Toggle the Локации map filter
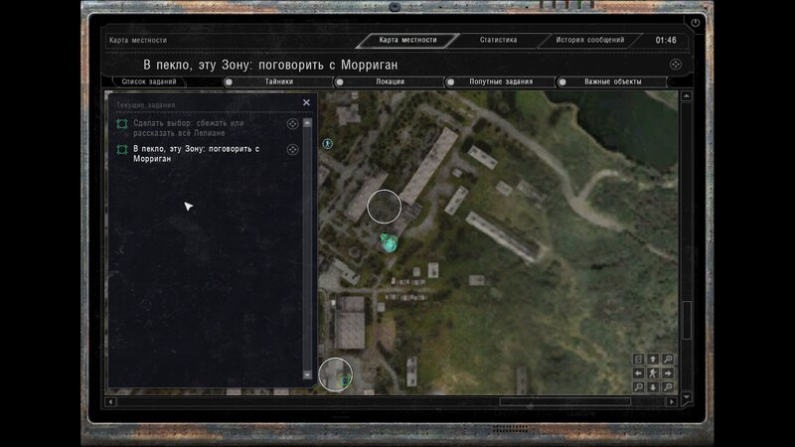This screenshot has width=795, height=447. (339, 81)
